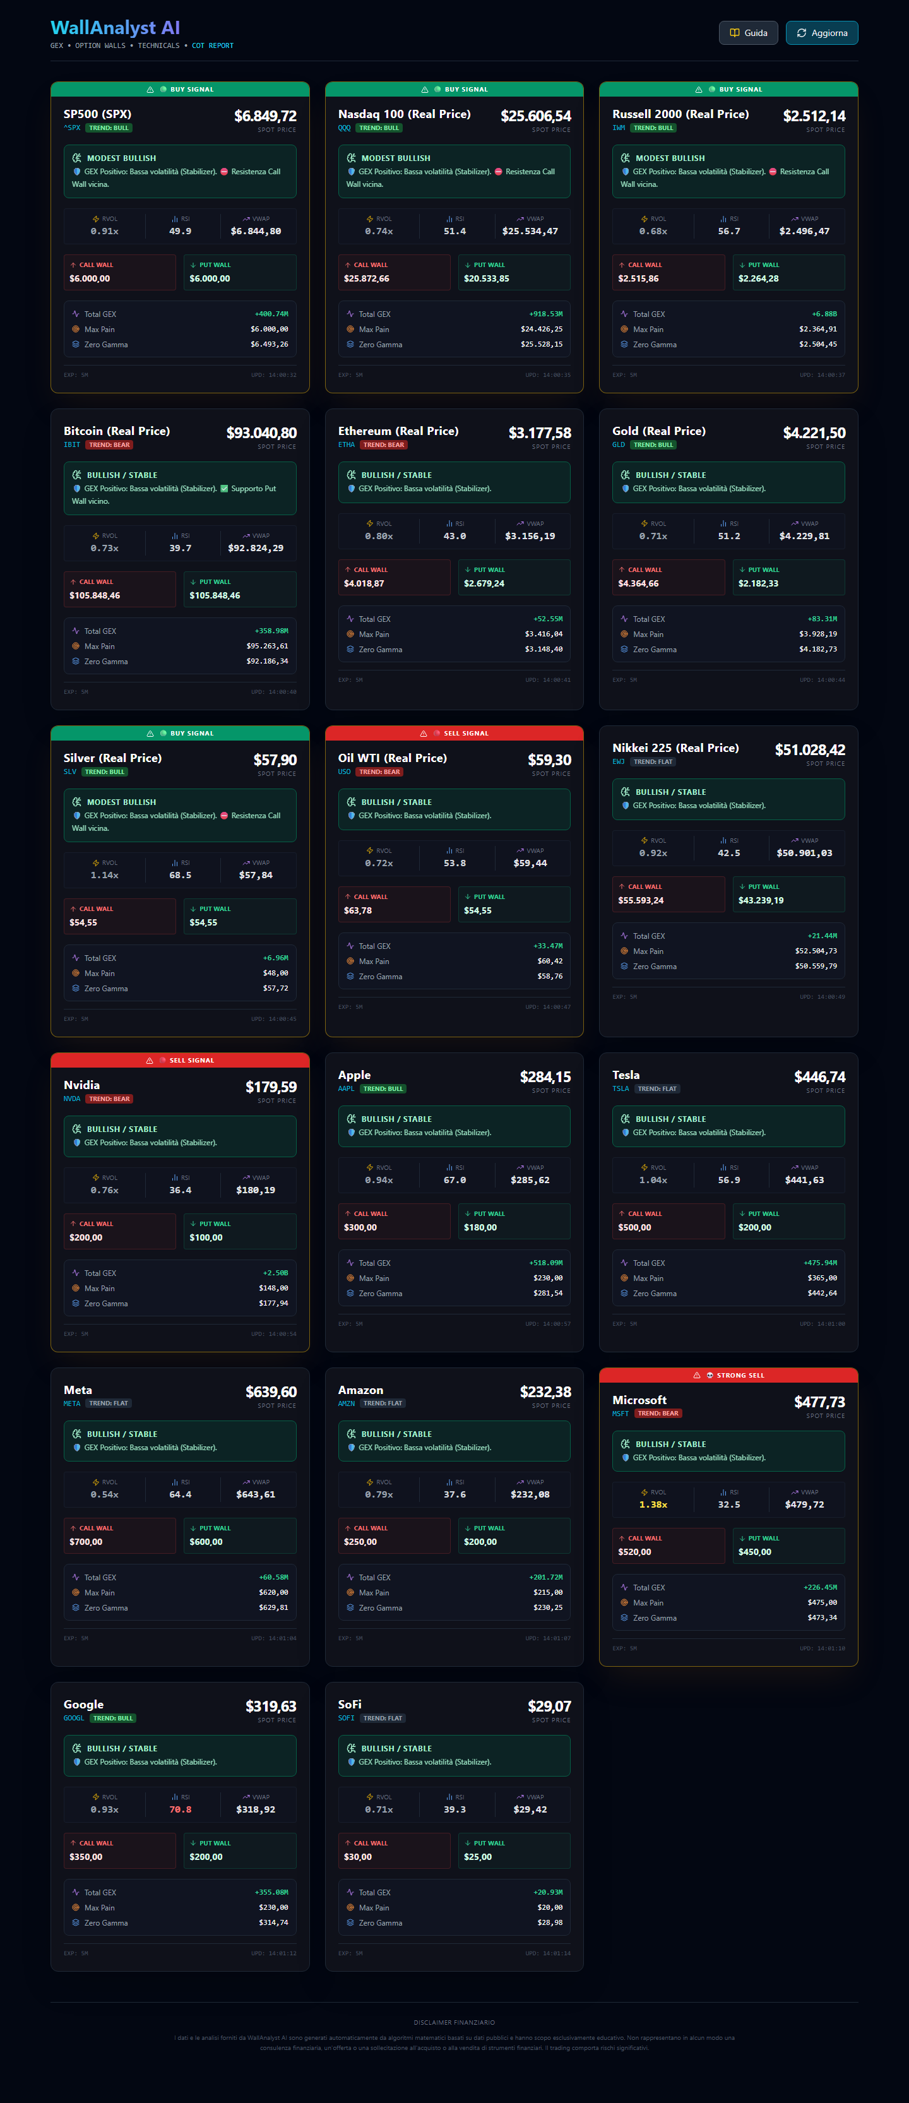
Task: Select the Put Wall box in Tesla card
Action: [787, 1220]
